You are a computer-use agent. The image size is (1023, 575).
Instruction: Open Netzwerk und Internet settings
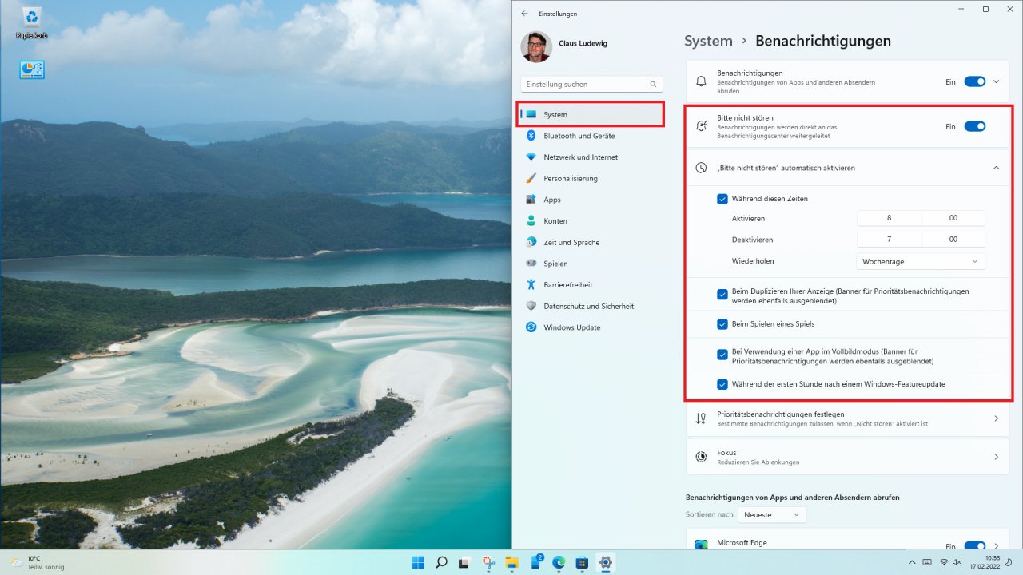(x=591, y=157)
